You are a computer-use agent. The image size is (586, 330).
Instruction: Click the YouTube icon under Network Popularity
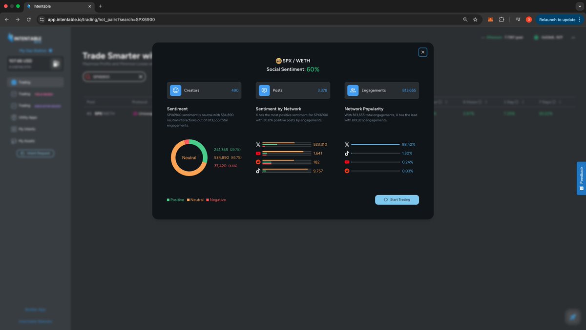tap(347, 162)
